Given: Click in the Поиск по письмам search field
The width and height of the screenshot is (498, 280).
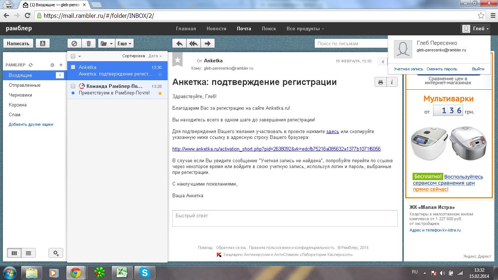Looking at the screenshot, I should pyautogui.click(x=350, y=43).
